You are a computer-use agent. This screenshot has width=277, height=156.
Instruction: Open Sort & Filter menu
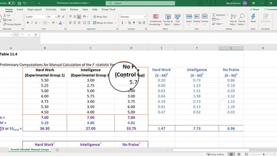pos(233,19)
